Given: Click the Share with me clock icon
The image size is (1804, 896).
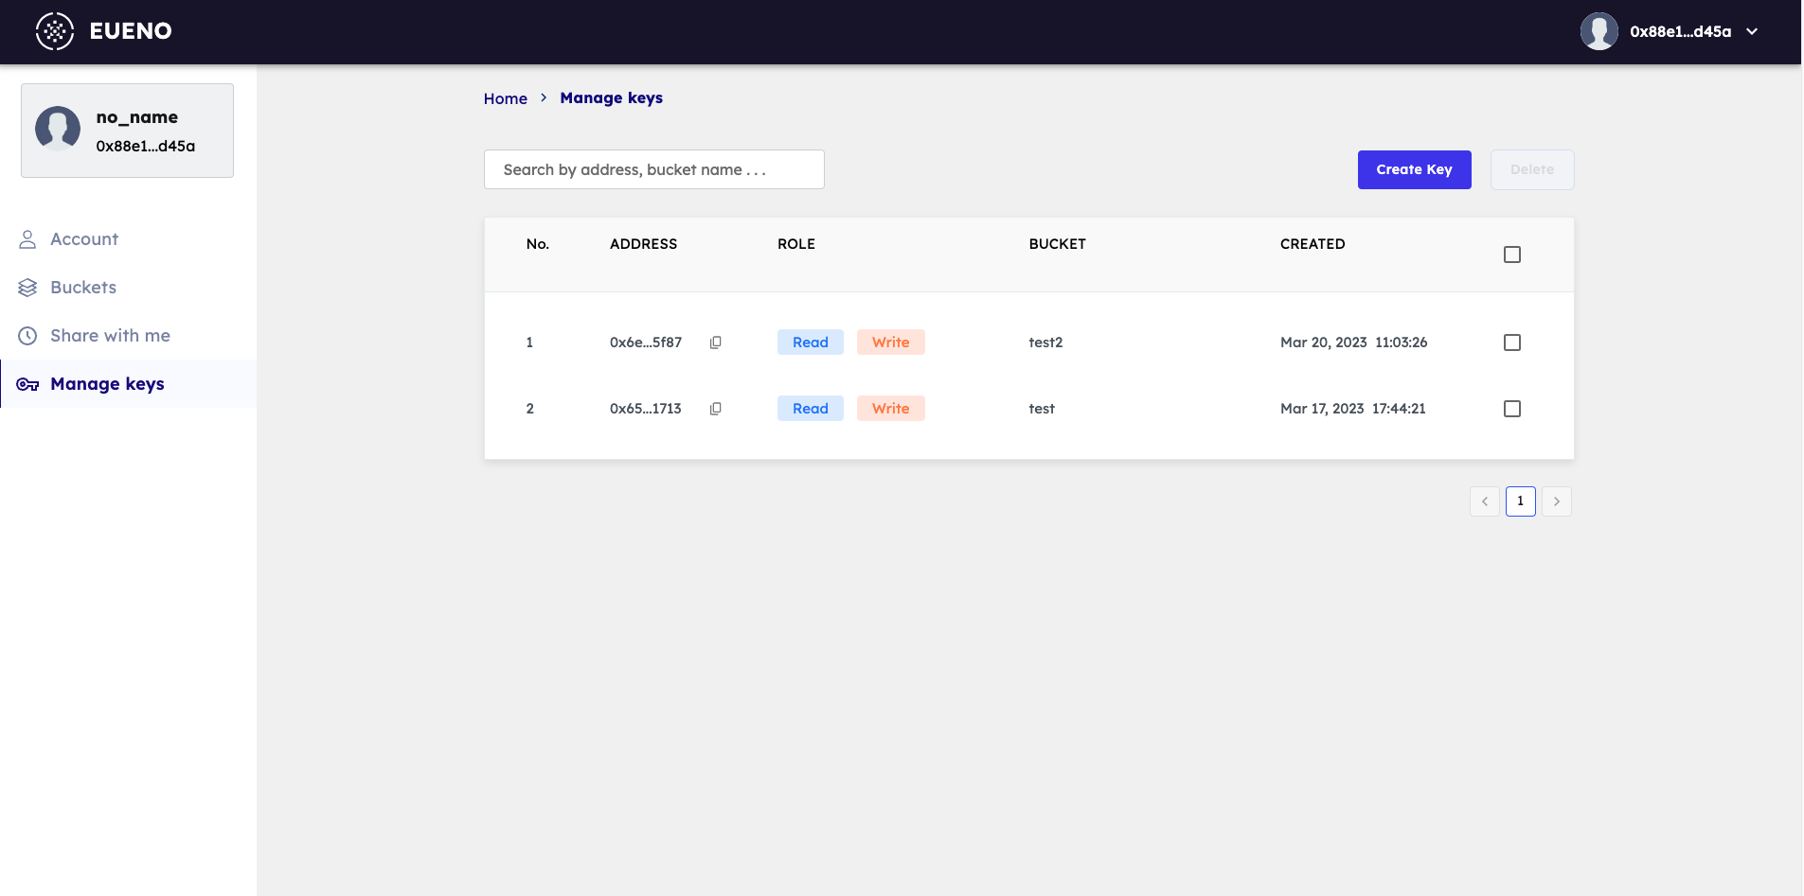Looking at the screenshot, I should tap(27, 336).
